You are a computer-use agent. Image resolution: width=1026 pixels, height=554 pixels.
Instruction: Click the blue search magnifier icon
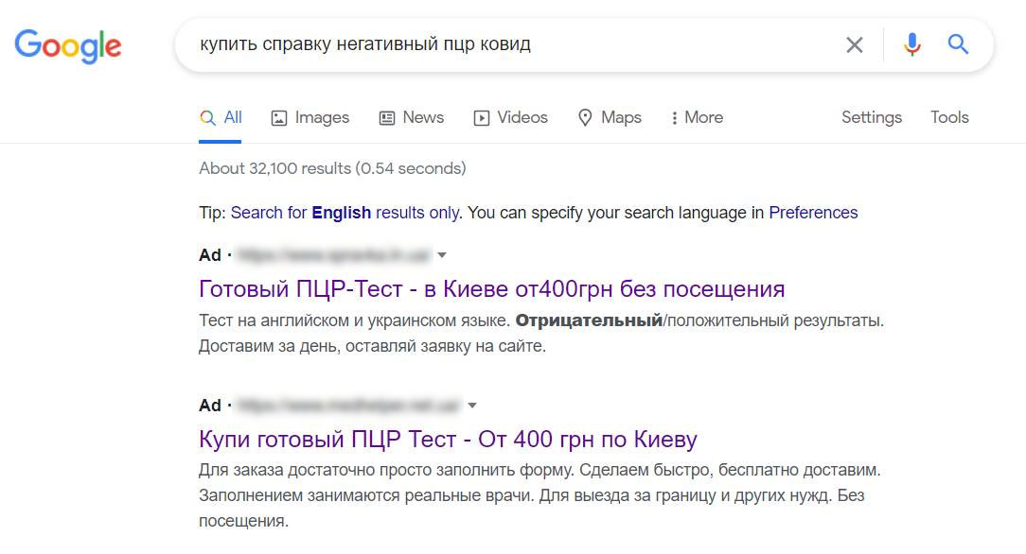(x=958, y=44)
